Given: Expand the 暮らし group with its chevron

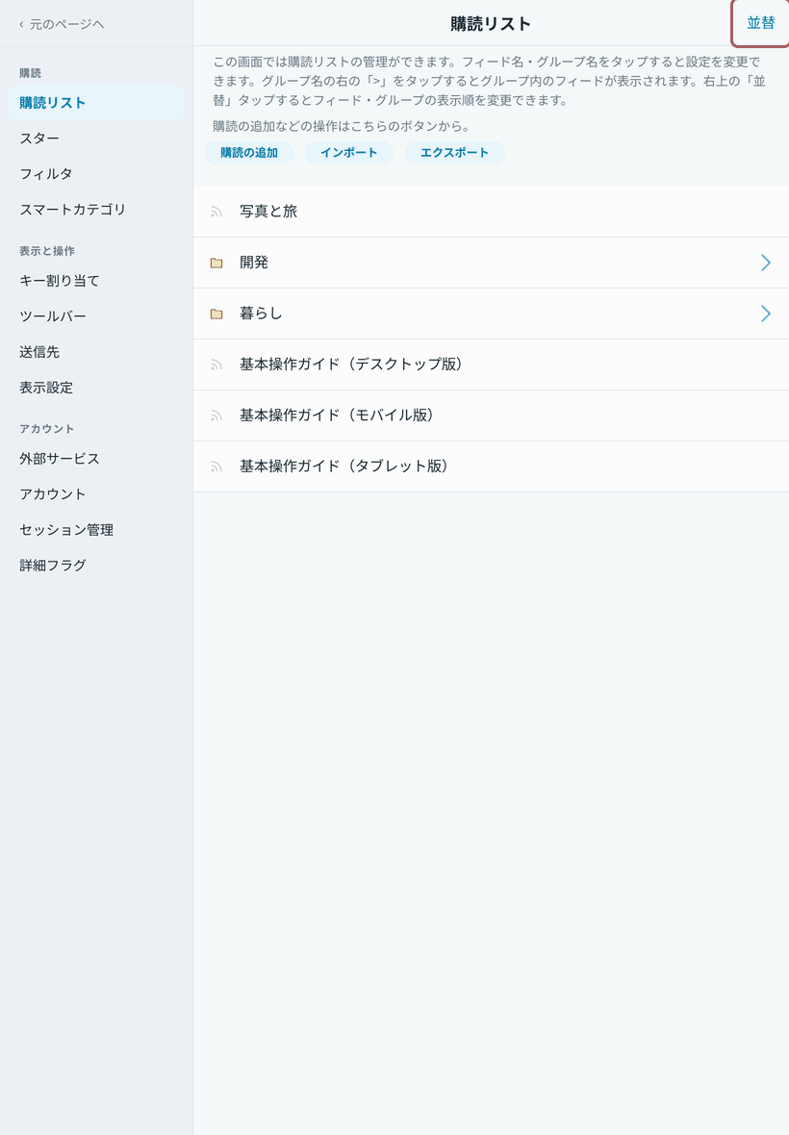Looking at the screenshot, I should tap(765, 314).
